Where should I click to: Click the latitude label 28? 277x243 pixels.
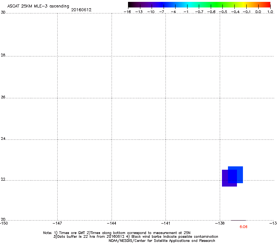pyautogui.click(x=3, y=55)
